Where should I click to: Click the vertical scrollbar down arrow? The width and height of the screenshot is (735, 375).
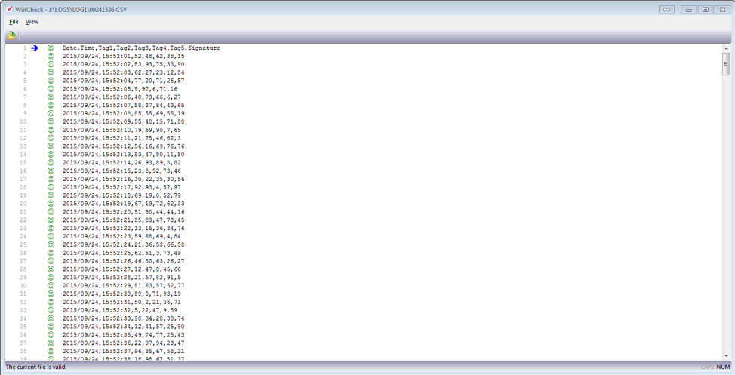tap(727, 356)
